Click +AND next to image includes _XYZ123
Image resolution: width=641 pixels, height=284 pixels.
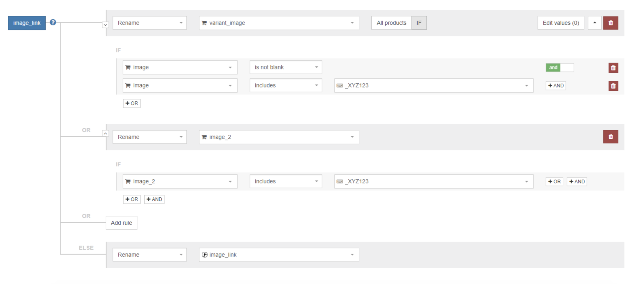(556, 86)
